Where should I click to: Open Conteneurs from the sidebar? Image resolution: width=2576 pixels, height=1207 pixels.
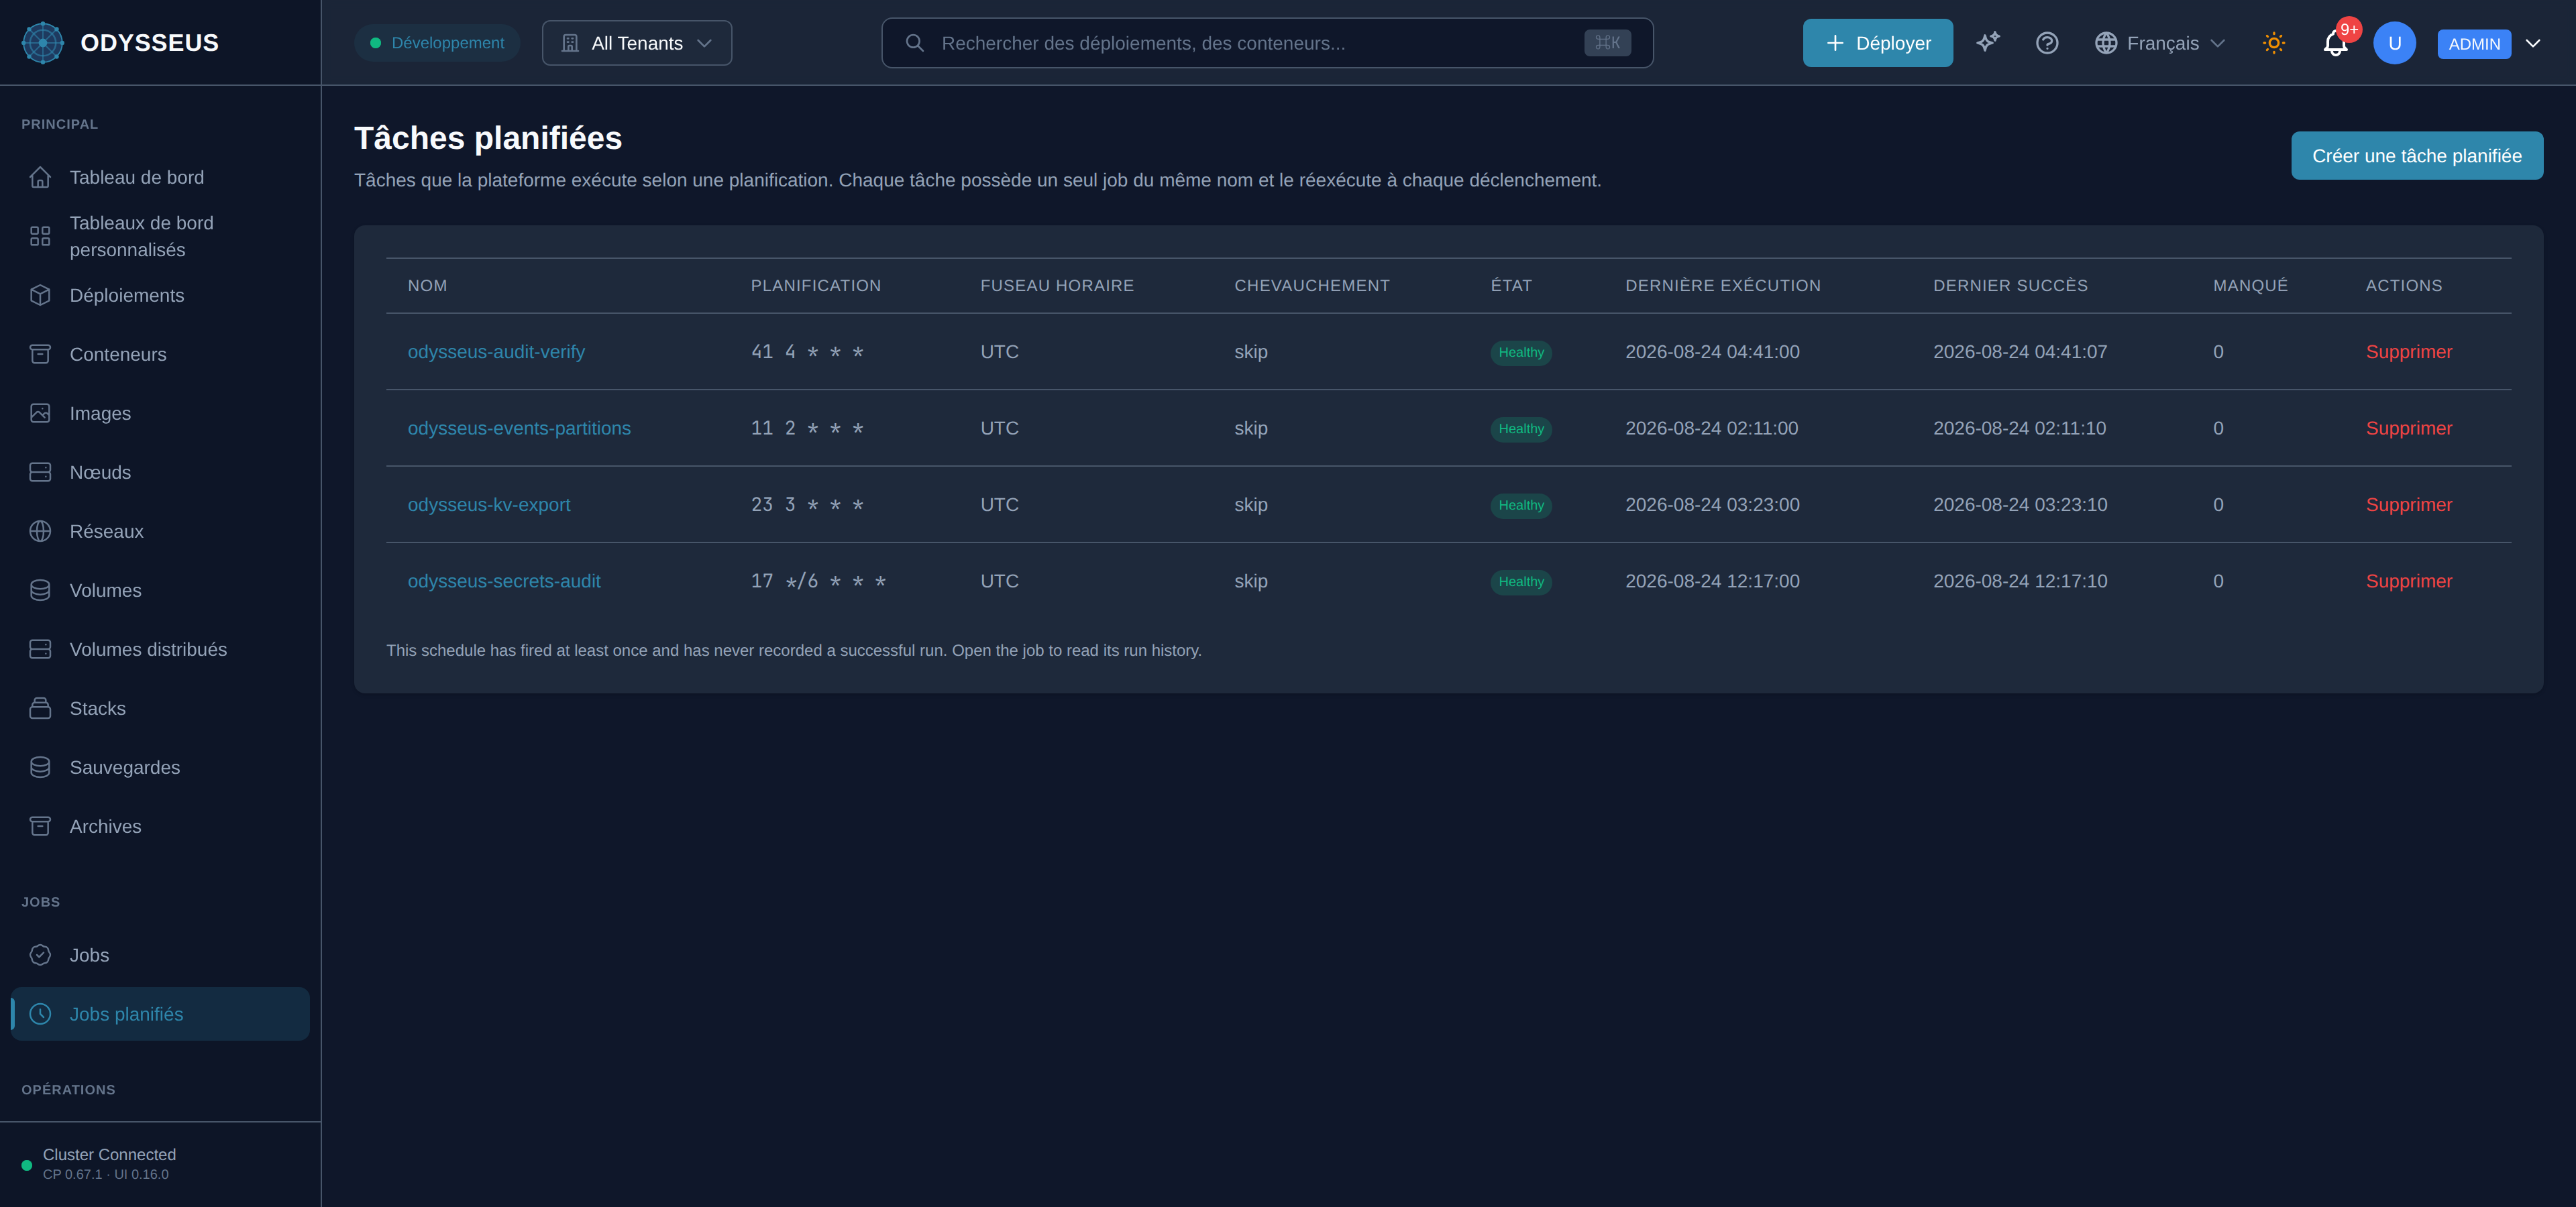(160, 353)
